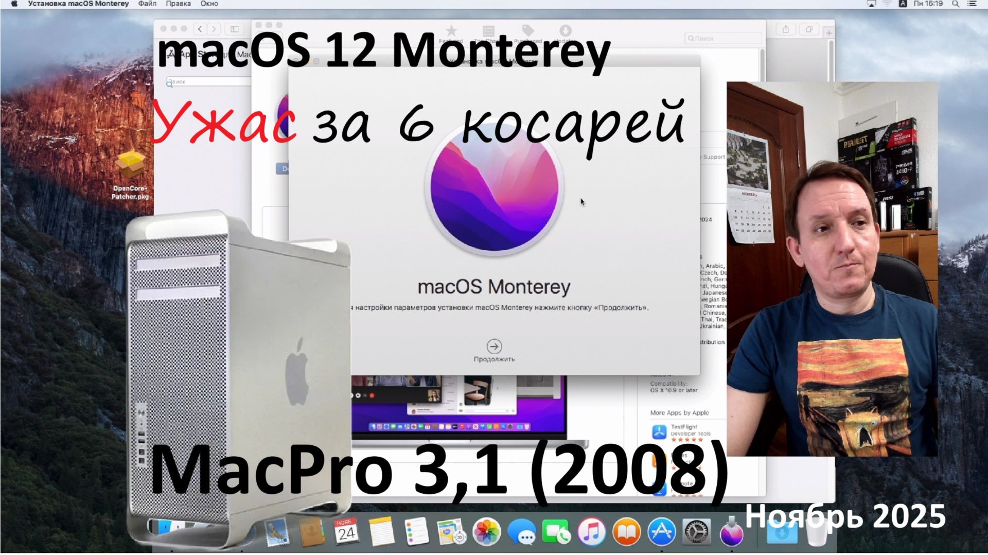Click Продолжить in the Monterey installer
Screen dimensions: 988x555
coord(494,351)
